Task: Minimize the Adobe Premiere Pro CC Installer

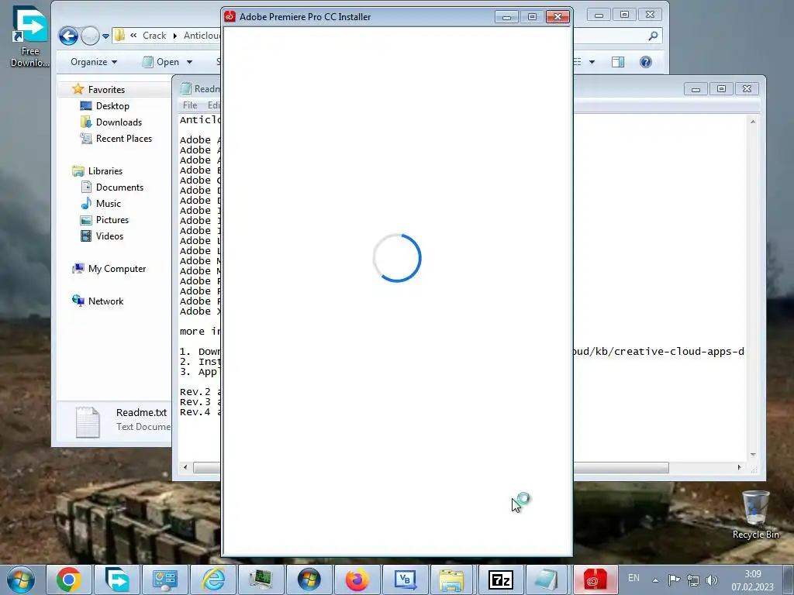Action: click(x=506, y=17)
